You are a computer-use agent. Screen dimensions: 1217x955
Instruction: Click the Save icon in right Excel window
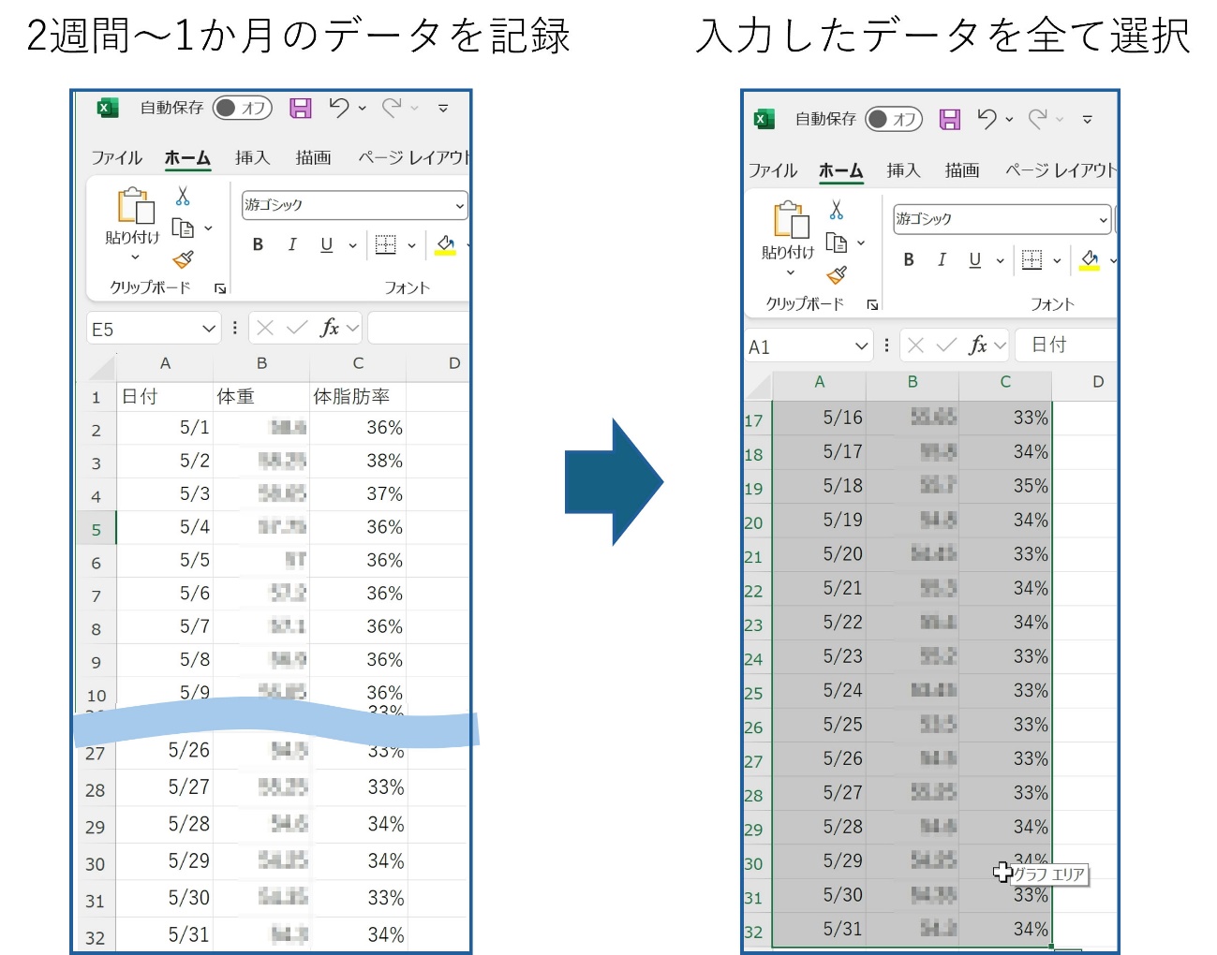(950, 119)
